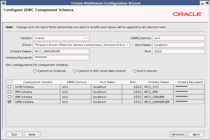The image size is (210, 140).
Task: Select Convert to GridLink radio button
Action: click(x=35, y=71)
